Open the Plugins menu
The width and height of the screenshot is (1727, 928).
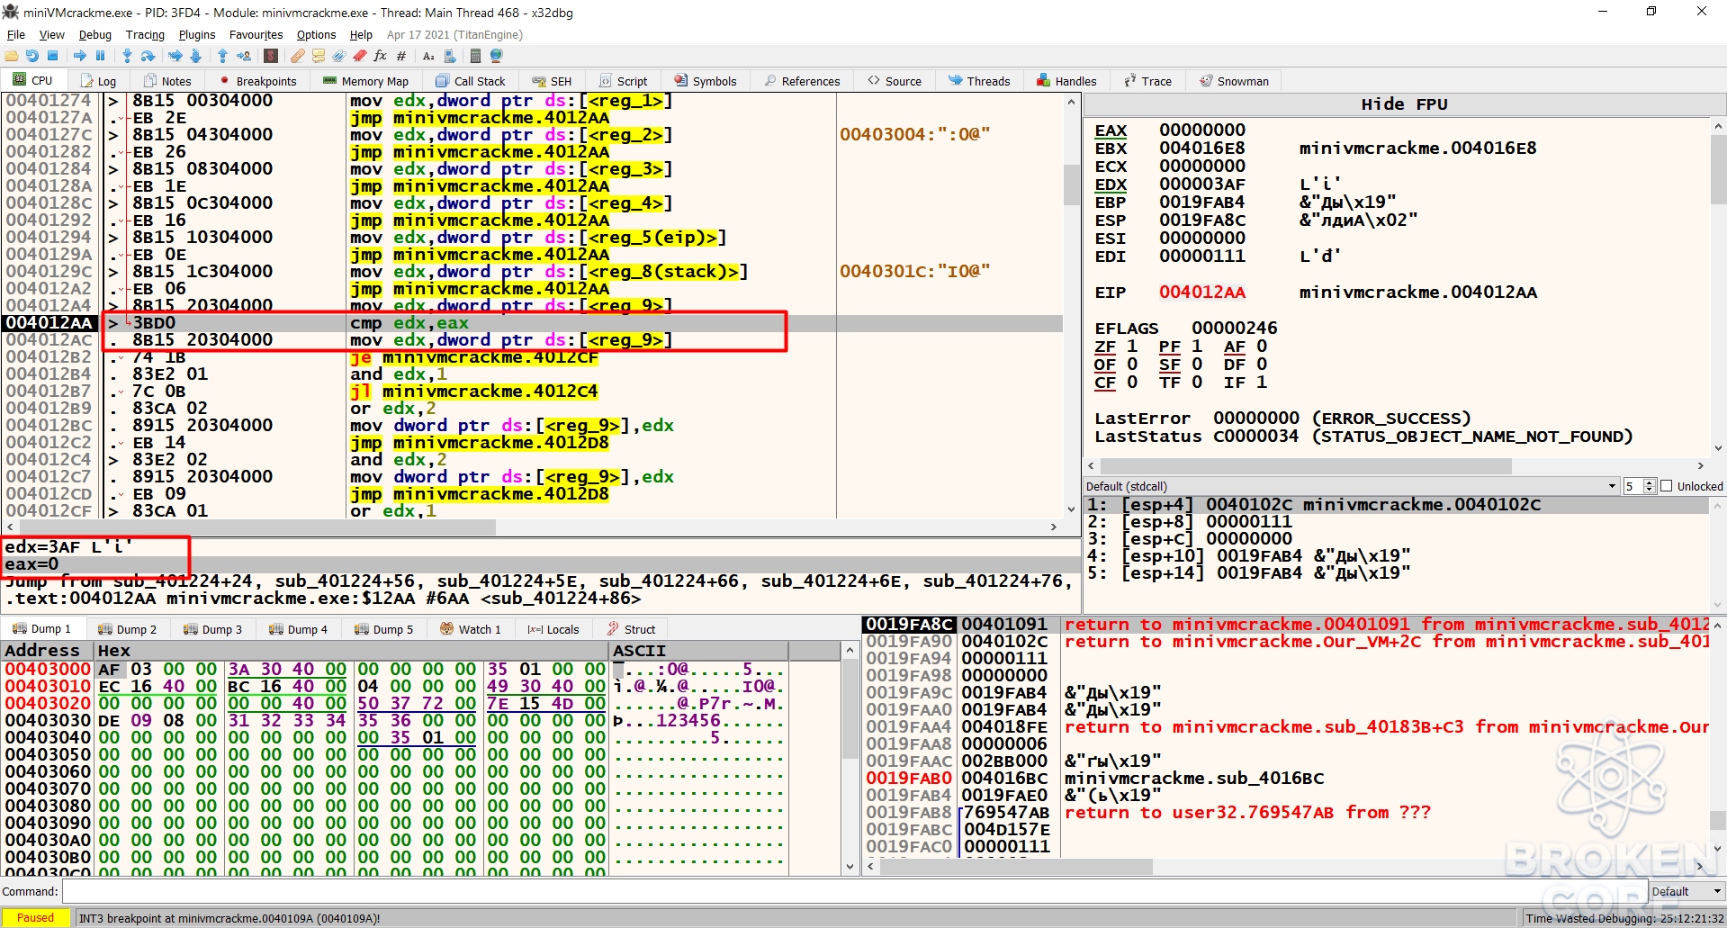197,34
